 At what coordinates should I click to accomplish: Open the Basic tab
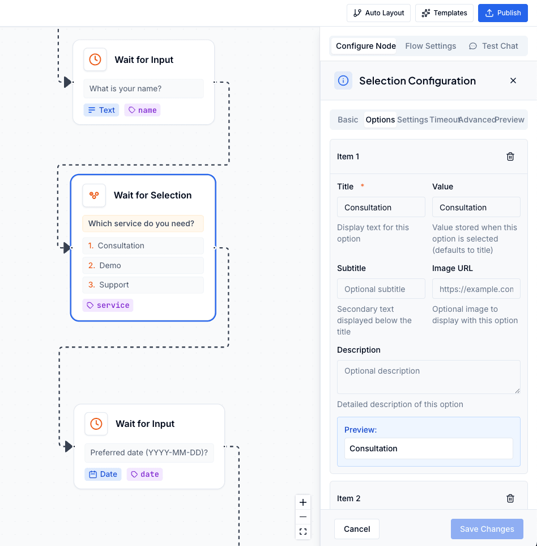point(348,120)
